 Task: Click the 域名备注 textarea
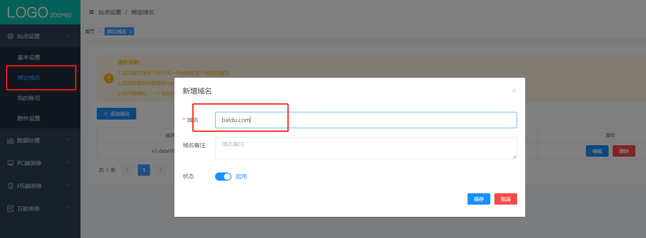(366, 148)
